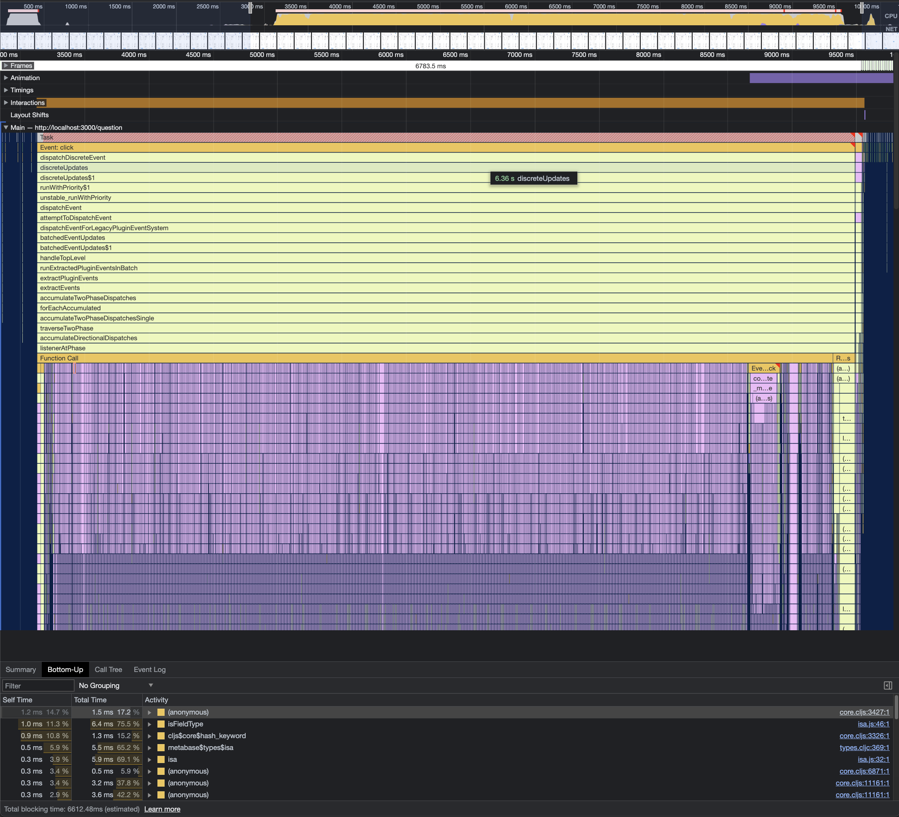Click the Learn more link next to total blocking time
The width and height of the screenshot is (899, 817).
tap(162, 809)
